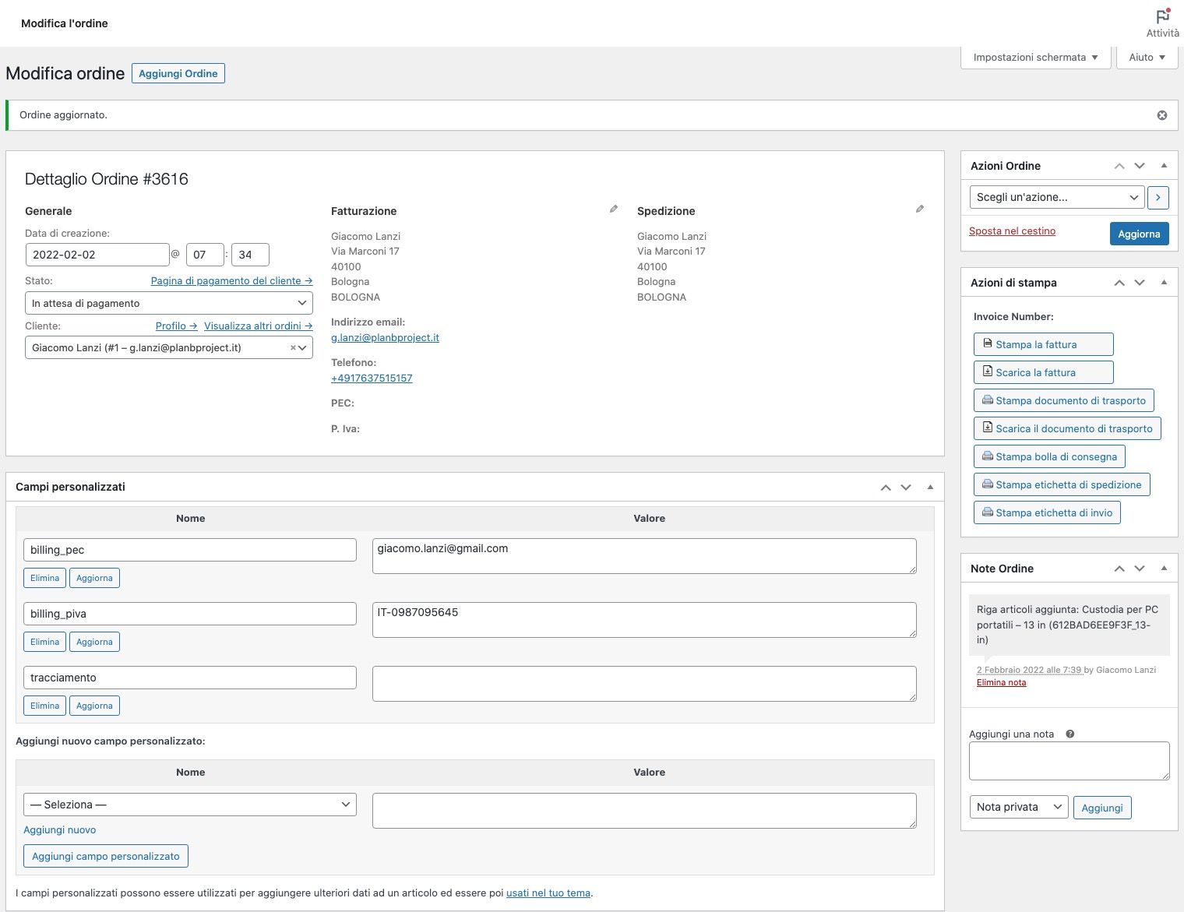1184x912 pixels.
Task: Move Azioni Ordine panel up
Action: [1119, 166]
